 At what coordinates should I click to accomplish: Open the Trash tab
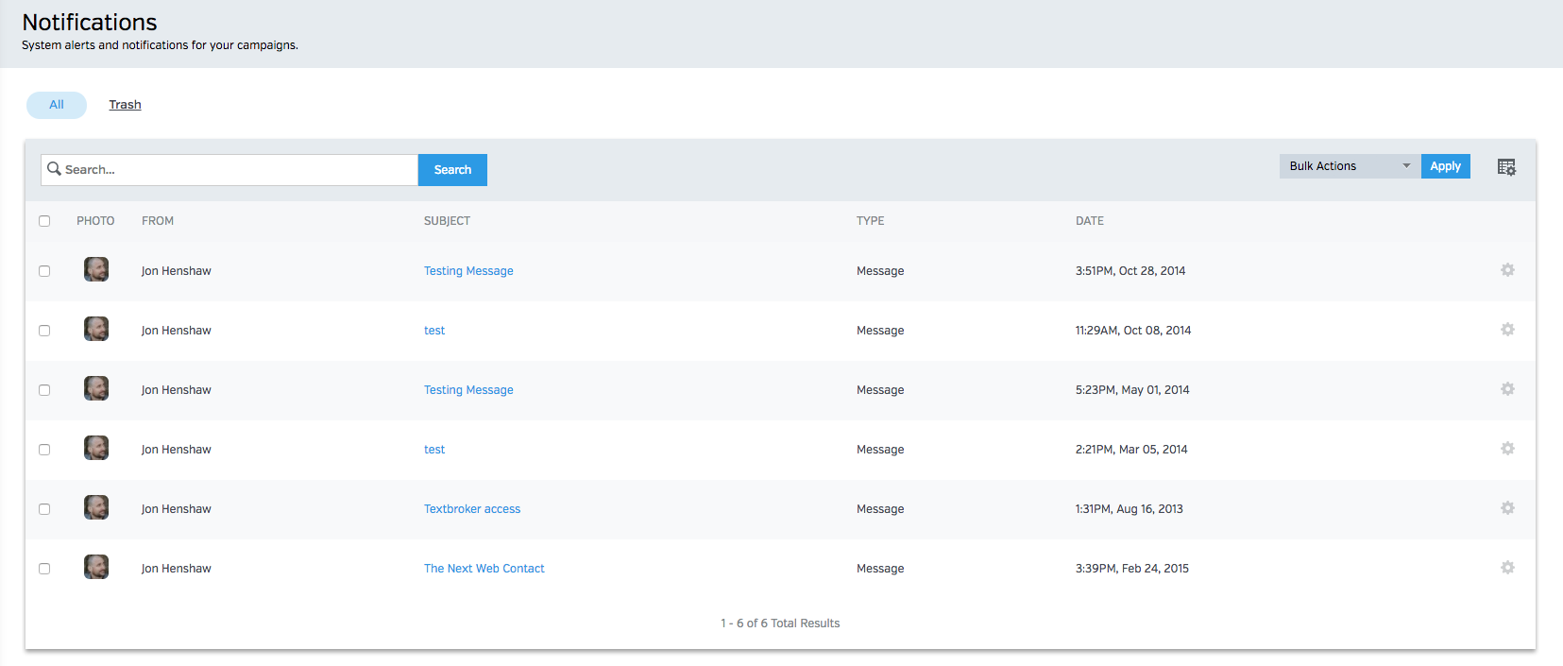[x=125, y=105]
